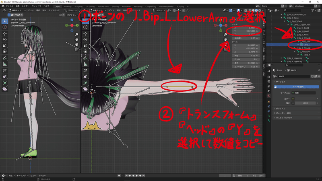This screenshot has height=181, width=322.
Task: Toggle viewport overlays button in header
Action: [x=238, y=10]
